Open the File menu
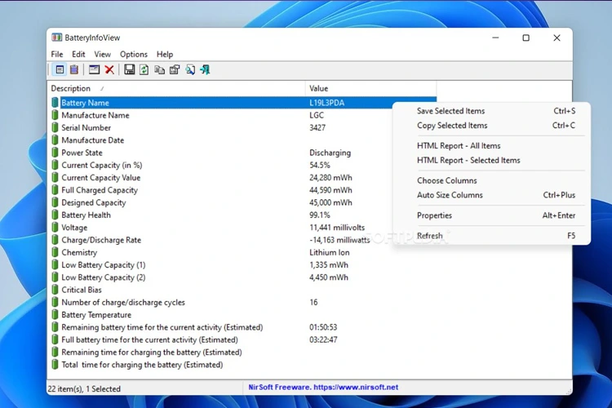The image size is (612, 408). pos(57,55)
